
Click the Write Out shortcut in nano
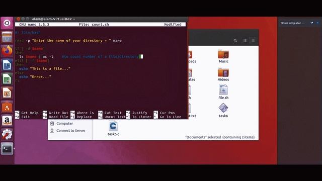coord(55,113)
